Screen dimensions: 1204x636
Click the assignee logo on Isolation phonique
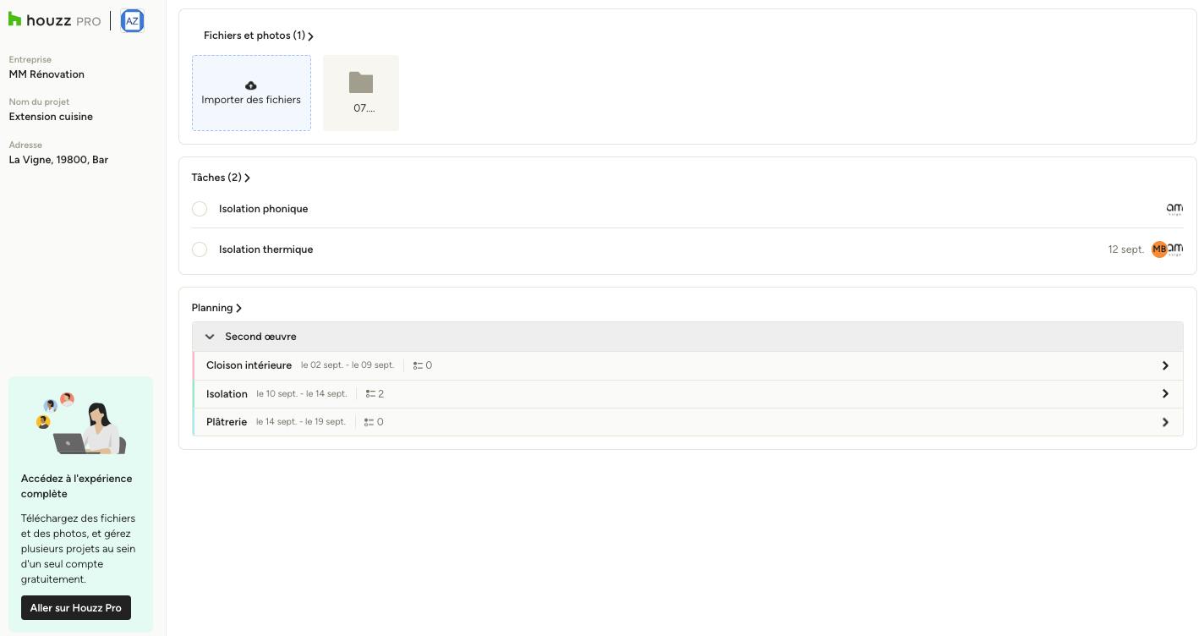click(x=1174, y=209)
